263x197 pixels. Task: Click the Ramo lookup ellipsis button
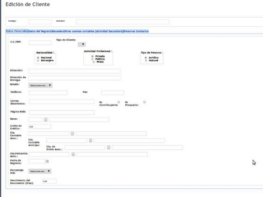tap(46, 120)
